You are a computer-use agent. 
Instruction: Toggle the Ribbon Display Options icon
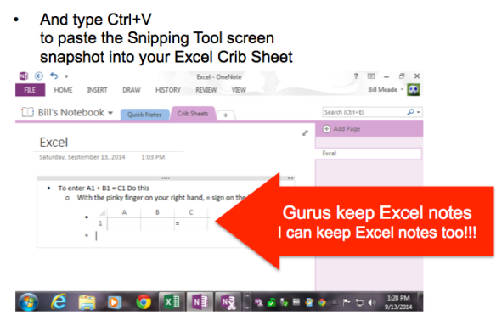click(371, 76)
